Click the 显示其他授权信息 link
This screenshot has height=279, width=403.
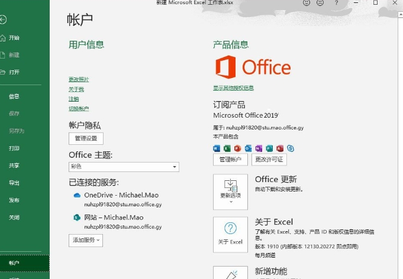click(233, 88)
